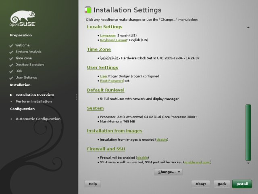258x194 pixels.
Task: Click the Preparation section heading
Action: [x=21, y=35]
